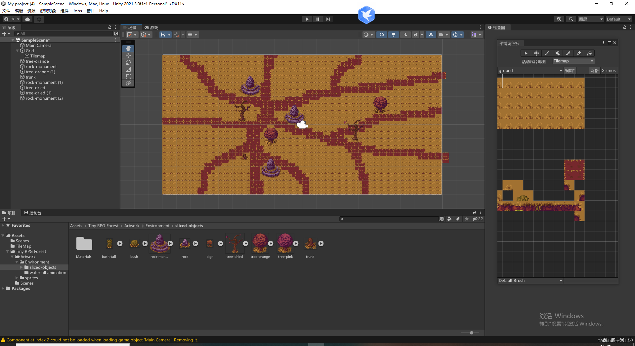Select the Tile Palette Eraser tool
The width and height of the screenshot is (635, 346).
pyautogui.click(x=579, y=53)
